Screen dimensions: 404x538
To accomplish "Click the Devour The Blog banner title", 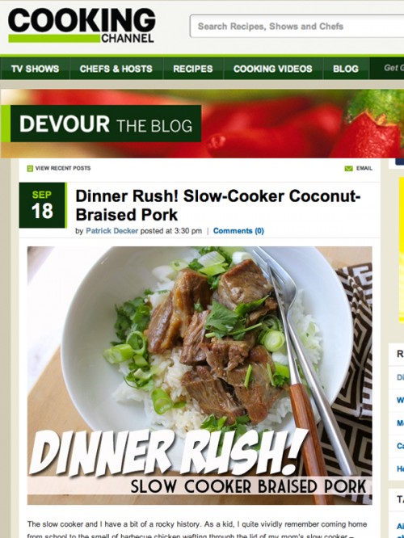I will pos(106,124).
